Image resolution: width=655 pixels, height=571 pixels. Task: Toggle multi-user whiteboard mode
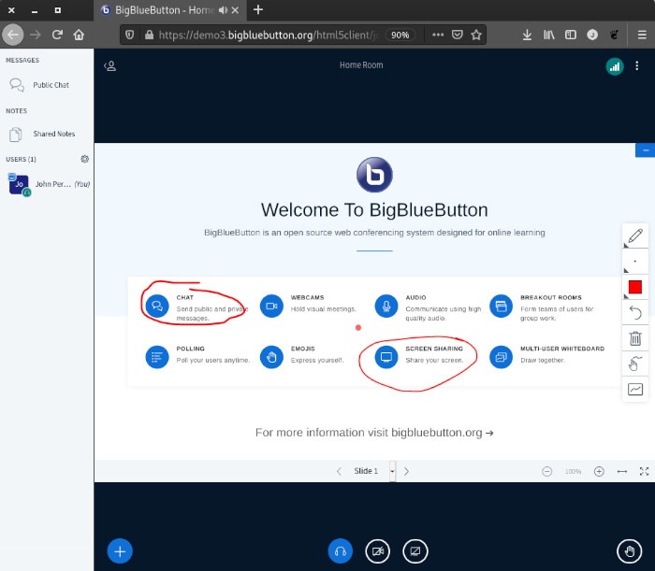point(635,390)
